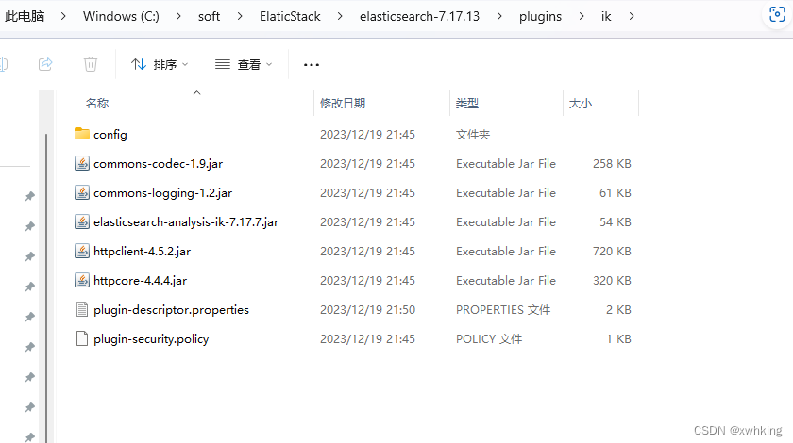The width and height of the screenshot is (793, 443).
Task: Click the navigation pane vertical scrollbar
Action: pyautogui.click(x=45, y=283)
